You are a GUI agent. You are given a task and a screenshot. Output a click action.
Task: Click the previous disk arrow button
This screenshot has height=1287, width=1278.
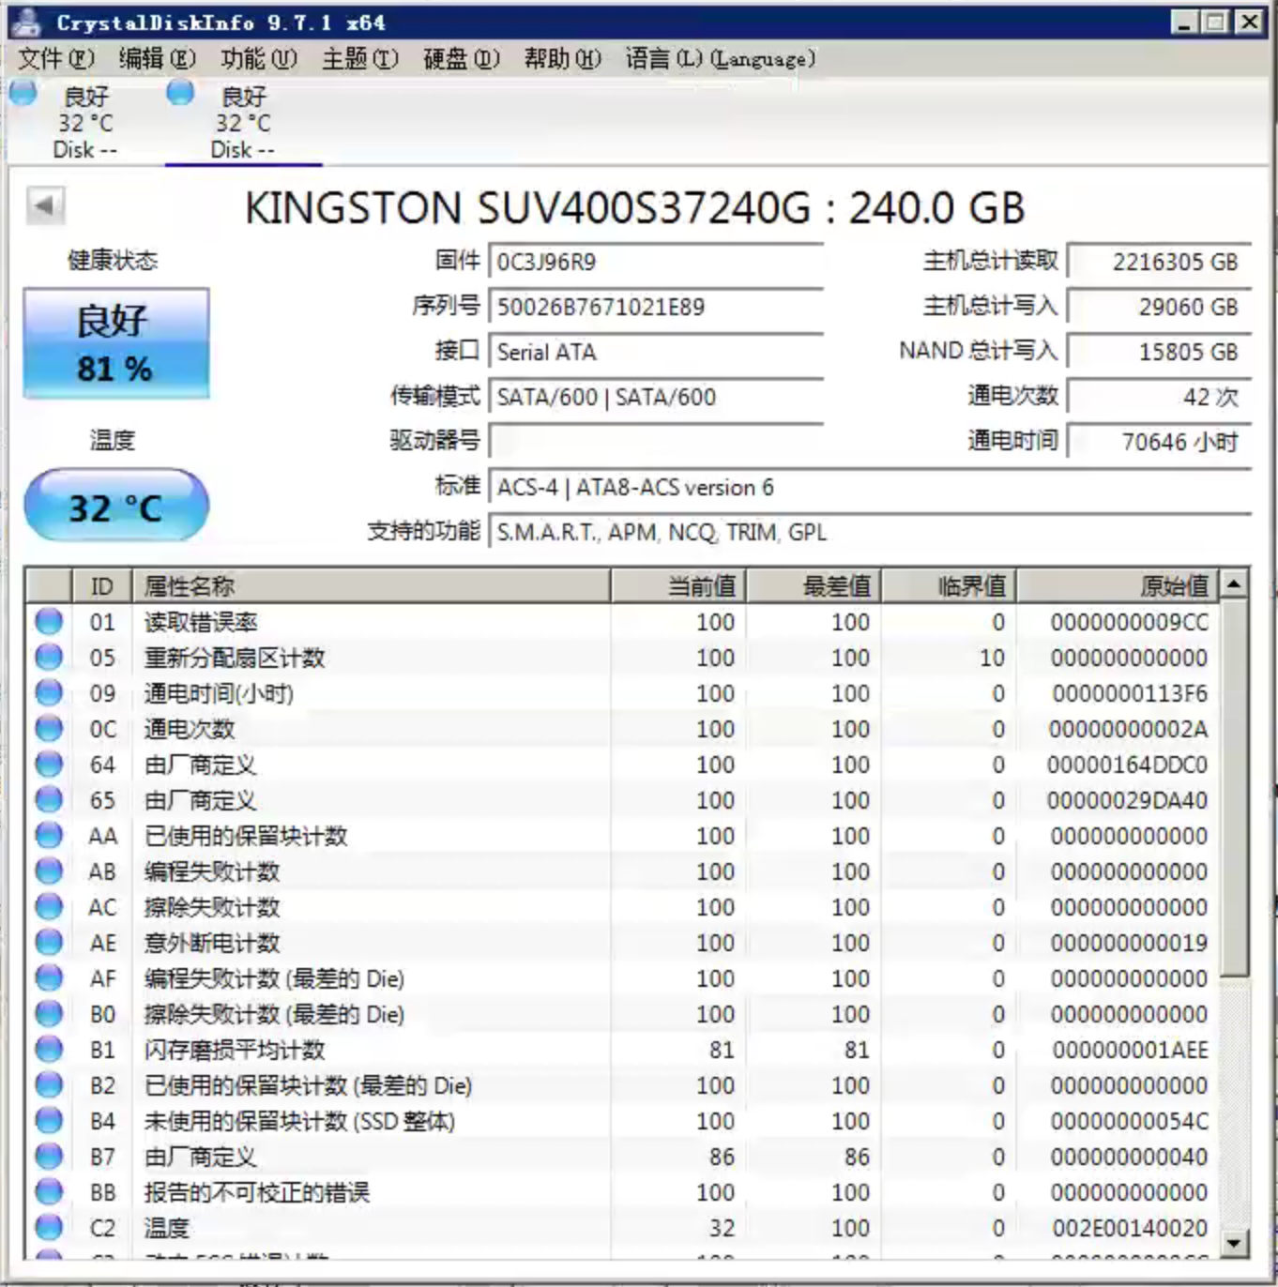pyautogui.click(x=44, y=204)
